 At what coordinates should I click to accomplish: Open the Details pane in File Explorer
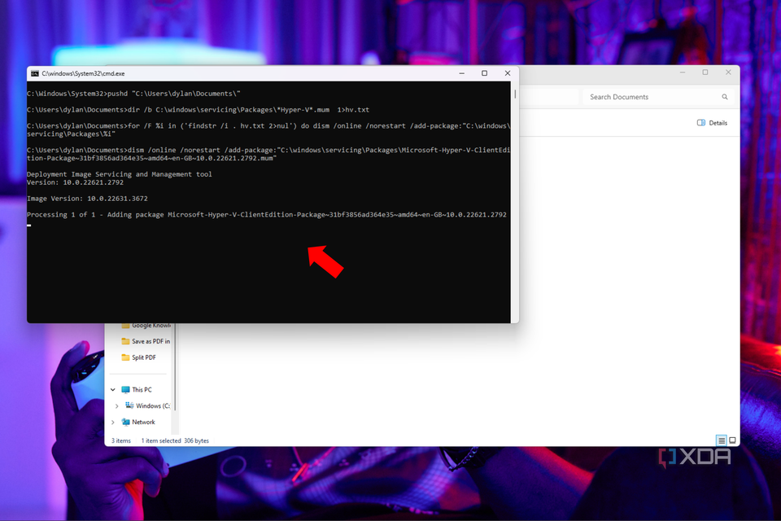(x=712, y=123)
